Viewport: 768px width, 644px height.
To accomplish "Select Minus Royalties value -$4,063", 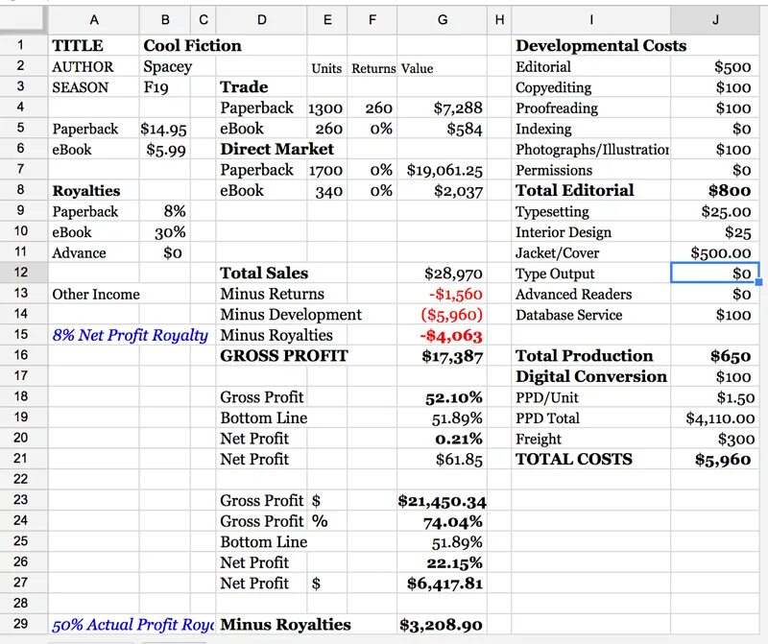I will [442, 335].
